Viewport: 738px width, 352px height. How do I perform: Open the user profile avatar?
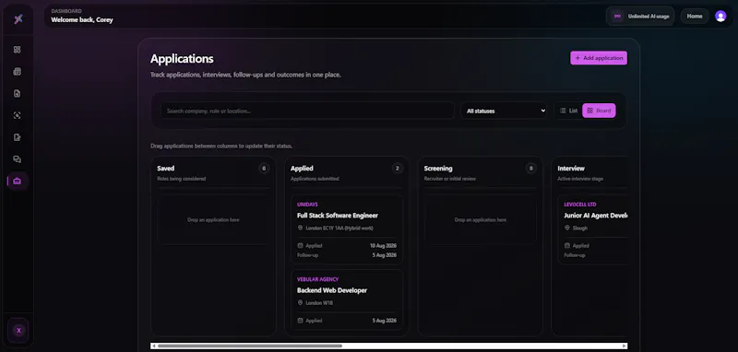click(x=720, y=16)
